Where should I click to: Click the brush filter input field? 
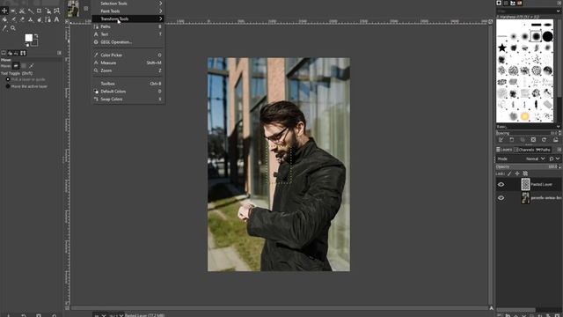[525, 11]
